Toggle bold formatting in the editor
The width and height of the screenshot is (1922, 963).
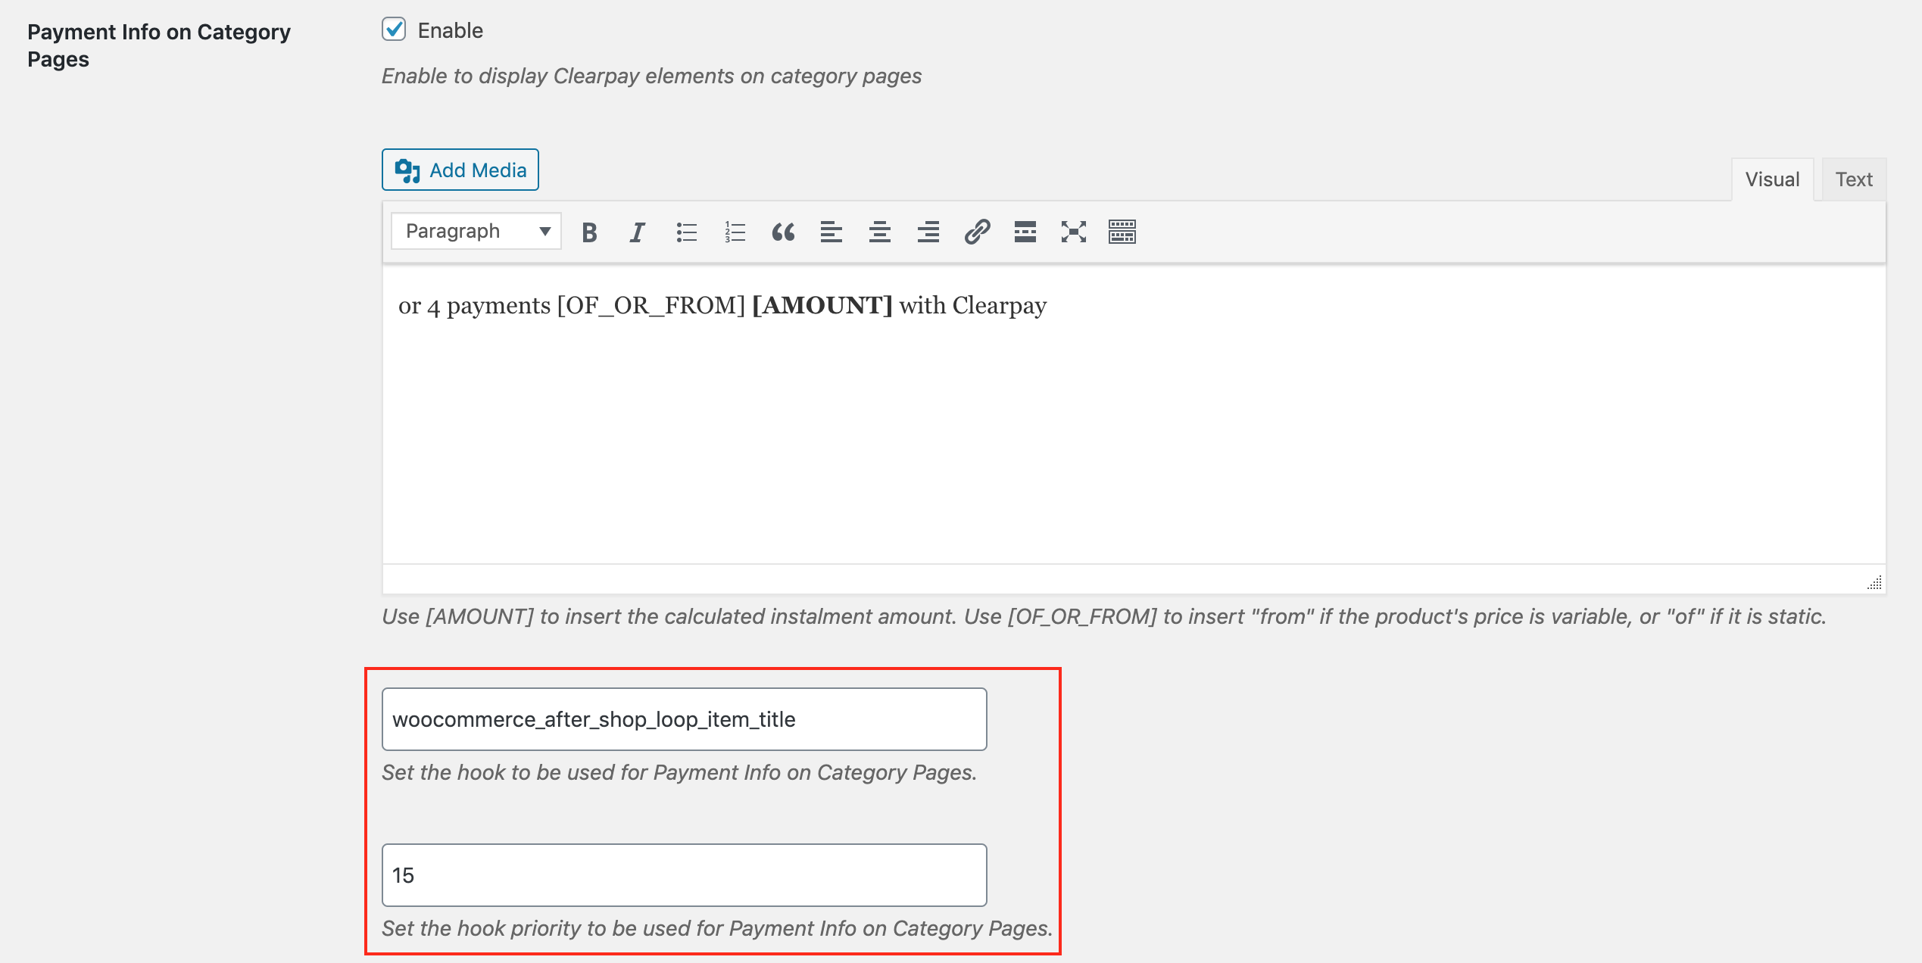click(588, 232)
